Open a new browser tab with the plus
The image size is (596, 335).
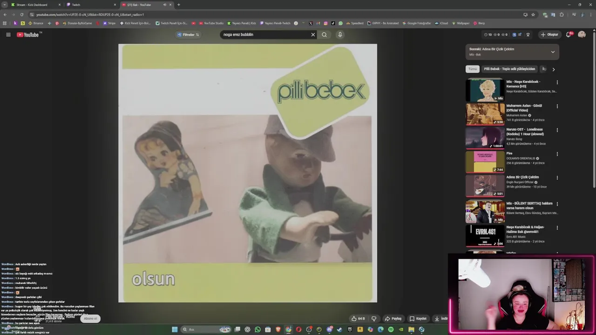[x=179, y=5]
